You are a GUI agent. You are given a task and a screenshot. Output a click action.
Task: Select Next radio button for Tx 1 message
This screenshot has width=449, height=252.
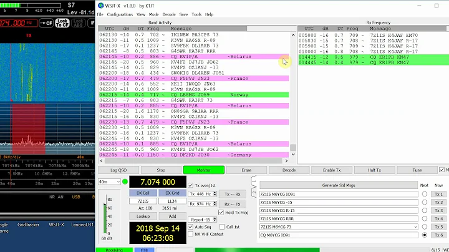[x=425, y=194]
